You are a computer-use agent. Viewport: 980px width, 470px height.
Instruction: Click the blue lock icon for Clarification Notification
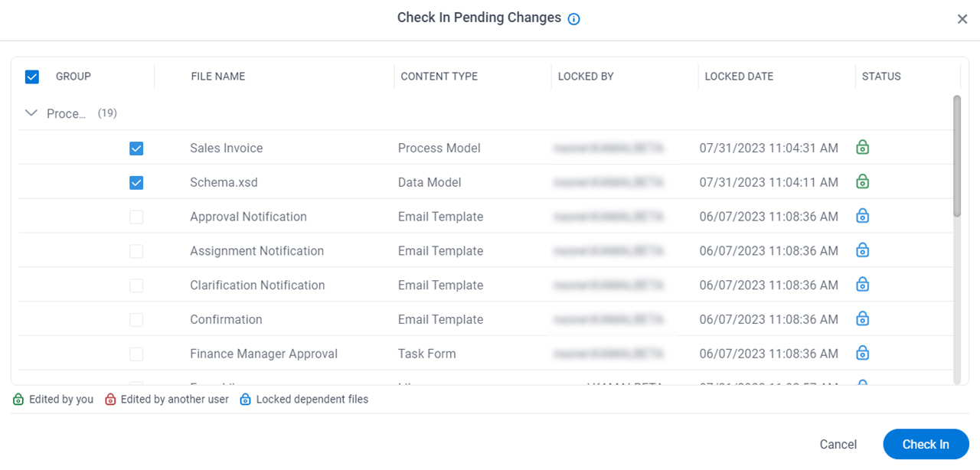coord(863,284)
